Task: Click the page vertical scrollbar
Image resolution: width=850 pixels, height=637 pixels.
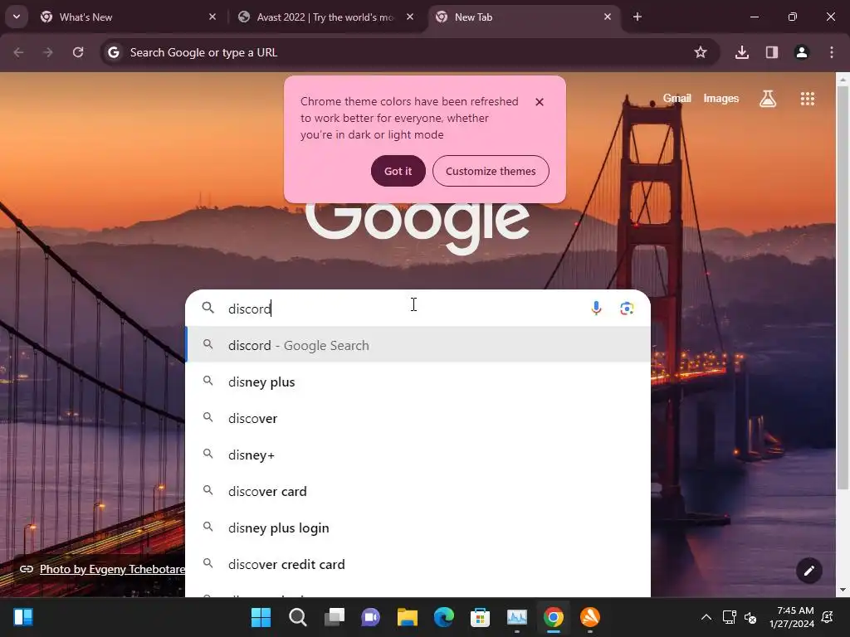Action: 843,287
